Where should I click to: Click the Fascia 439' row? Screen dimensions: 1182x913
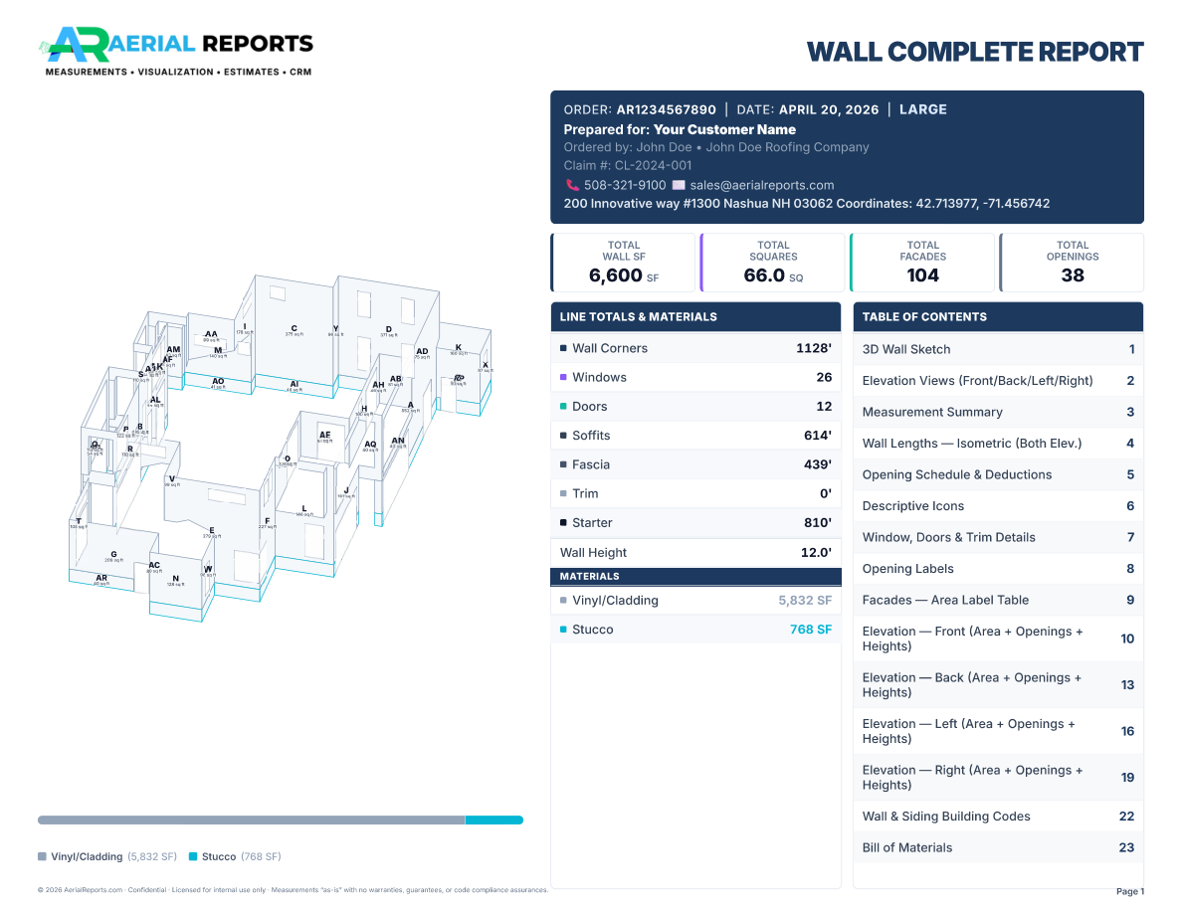pyautogui.click(x=695, y=464)
